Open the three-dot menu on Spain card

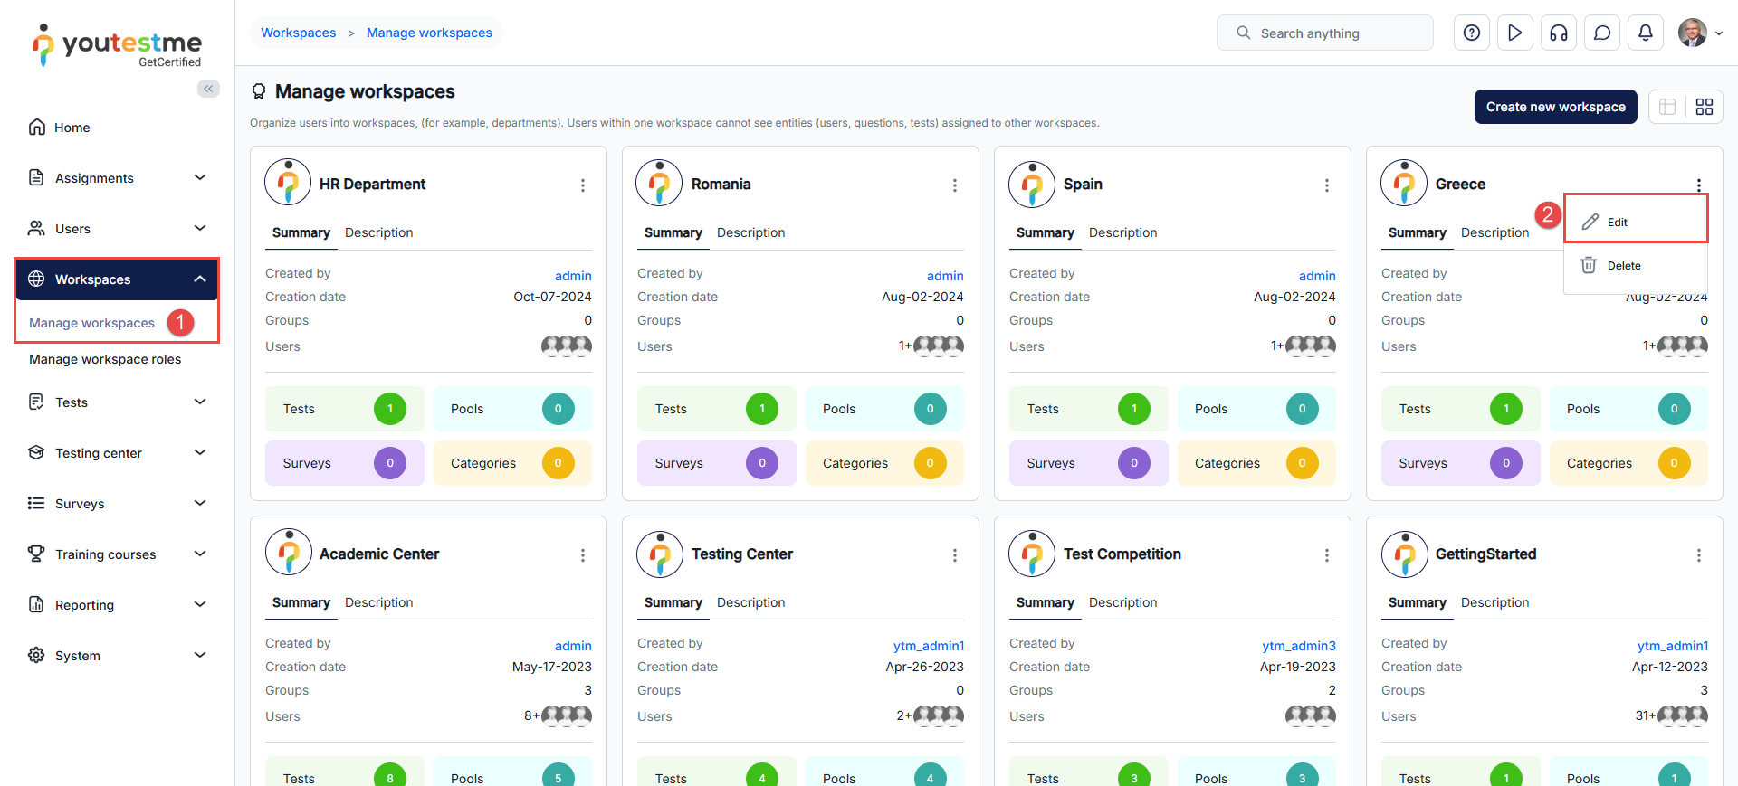click(1327, 185)
